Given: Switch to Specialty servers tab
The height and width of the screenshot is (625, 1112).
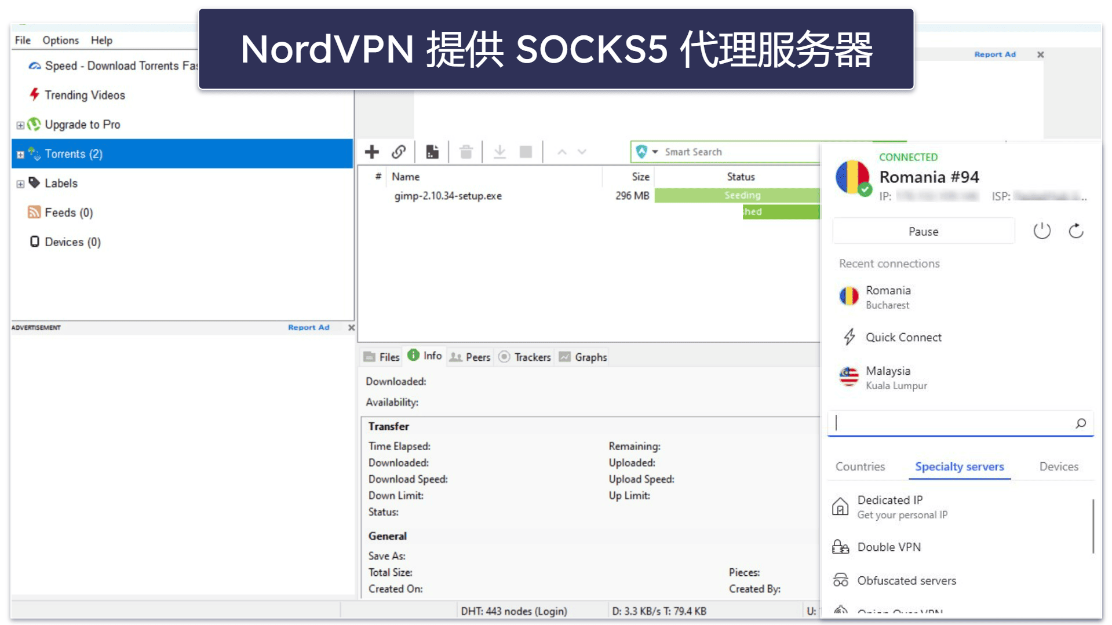Looking at the screenshot, I should [959, 467].
